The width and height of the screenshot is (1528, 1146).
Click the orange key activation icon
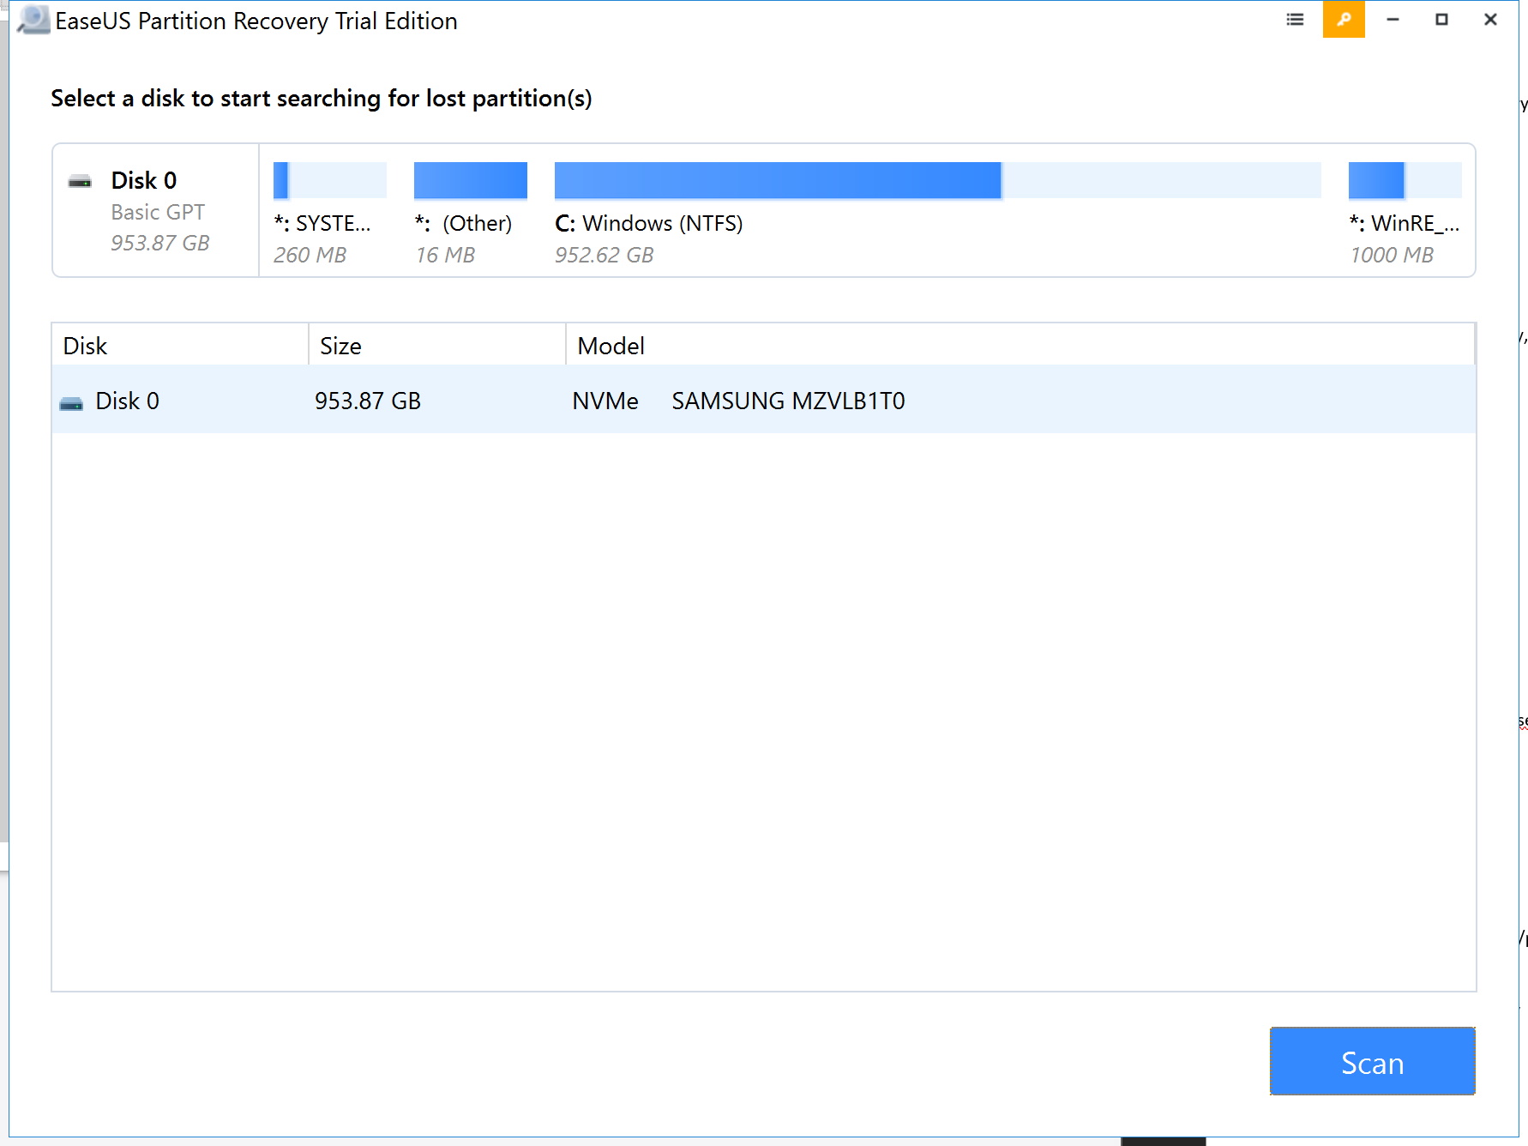point(1344,19)
